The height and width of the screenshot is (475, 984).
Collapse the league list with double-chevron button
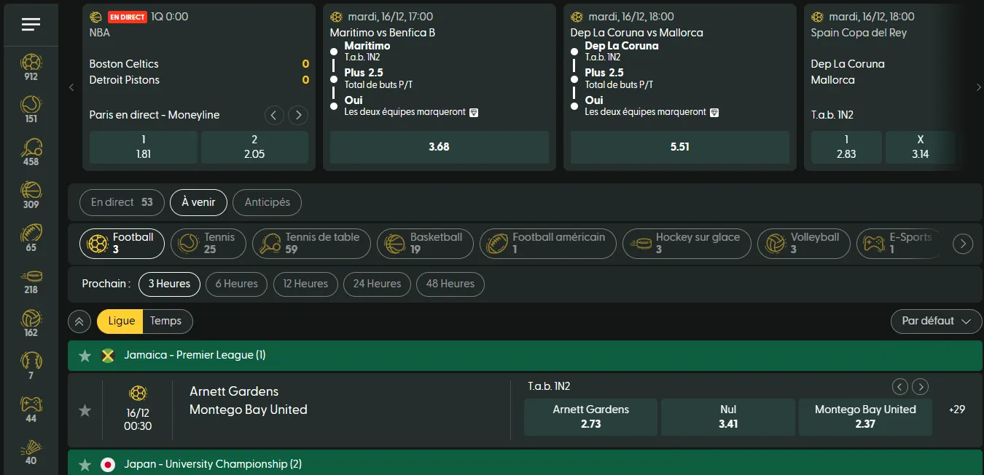click(79, 321)
